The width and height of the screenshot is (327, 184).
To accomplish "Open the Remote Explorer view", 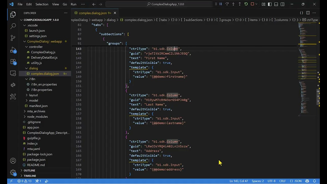I will tap(13, 73).
